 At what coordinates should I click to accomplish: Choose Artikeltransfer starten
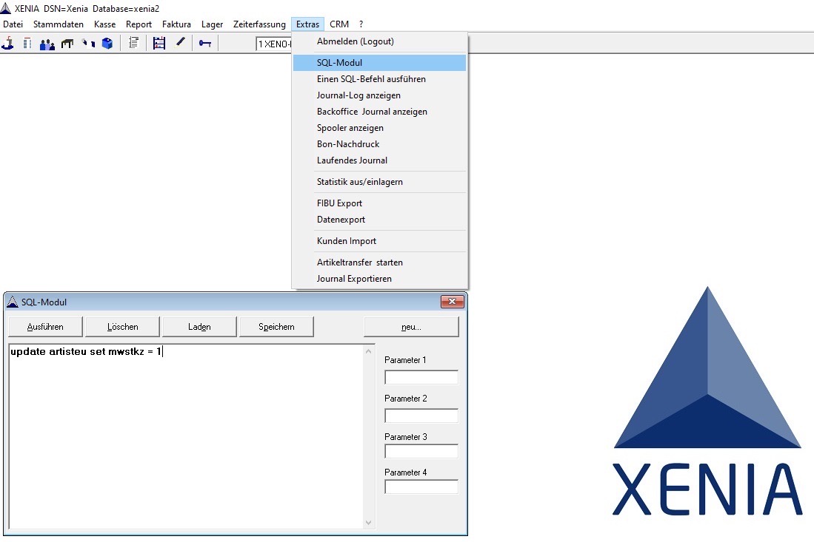379,262
